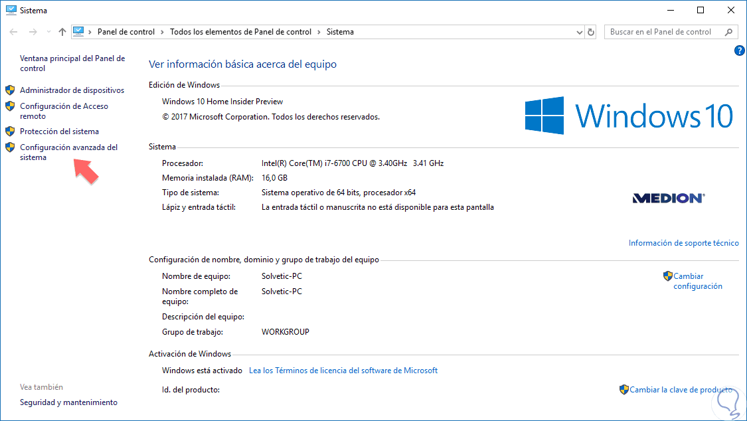Click the computer icon in address bar
This screenshot has width=747, height=421.
[x=78, y=31]
